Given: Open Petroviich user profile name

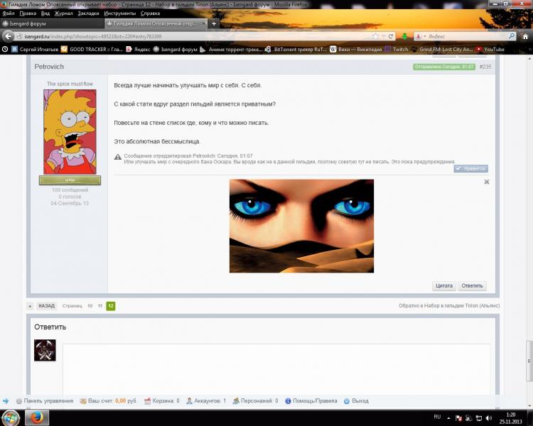Looking at the screenshot, I should [49, 67].
